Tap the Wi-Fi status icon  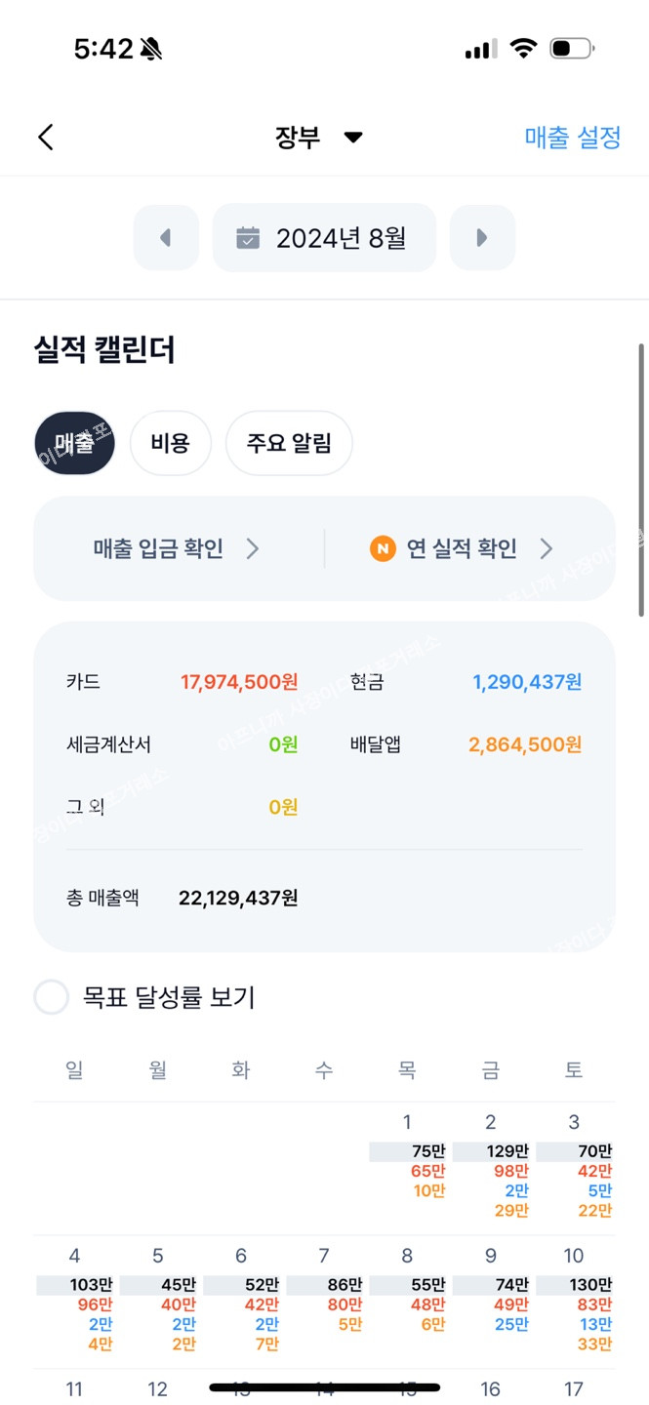[x=525, y=49]
